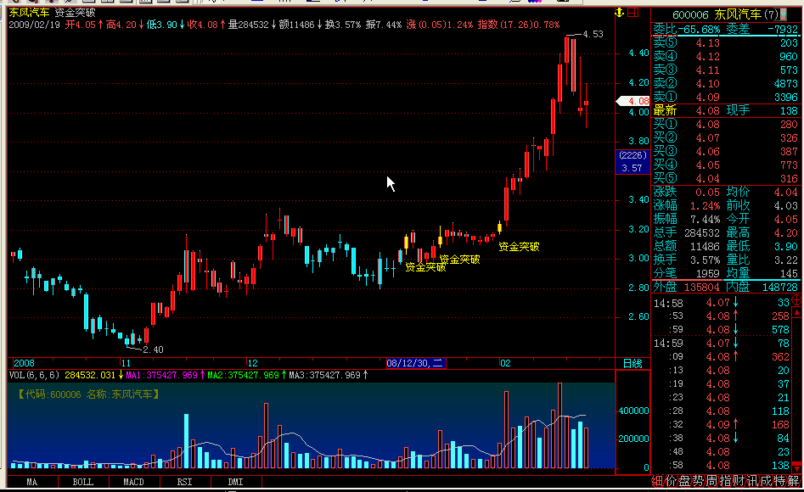Click the 卖③ ask row at 4.11
The image size is (804, 492).
click(726, 70)
